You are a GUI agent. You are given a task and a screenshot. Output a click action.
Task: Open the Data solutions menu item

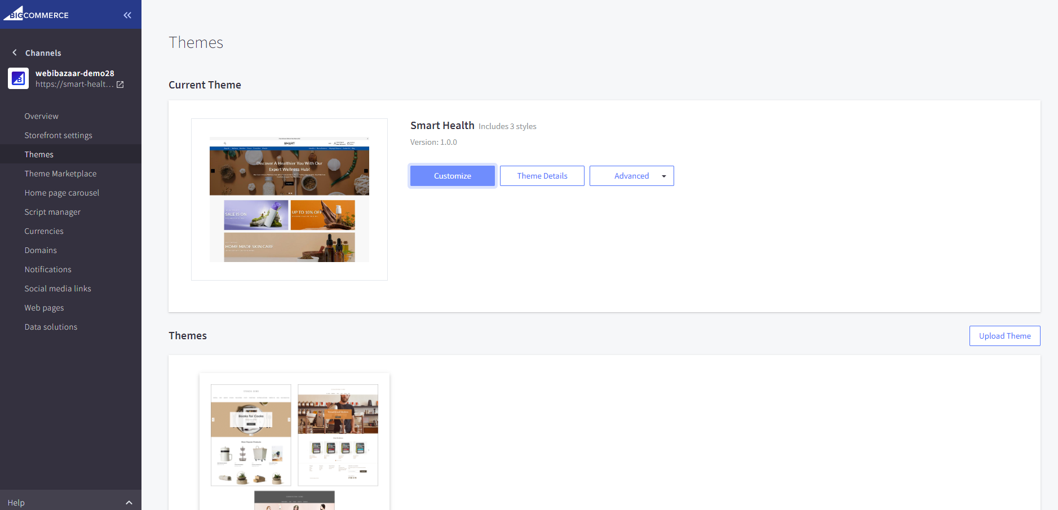click(x=51, y=327)
